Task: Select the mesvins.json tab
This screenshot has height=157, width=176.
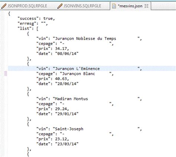Action: click(130, 6)
